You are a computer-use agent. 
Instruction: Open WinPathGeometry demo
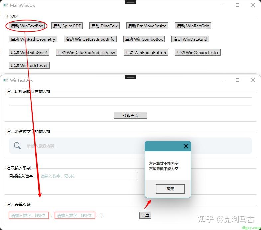33,39
